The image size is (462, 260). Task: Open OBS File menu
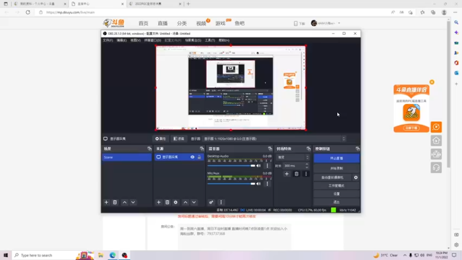pyautogui.click(x=108, y=40)
